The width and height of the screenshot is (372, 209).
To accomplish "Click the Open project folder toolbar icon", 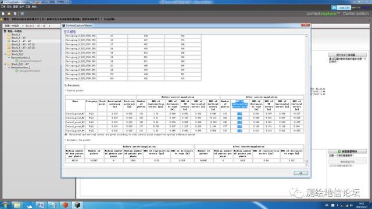I will coord(9,14).
